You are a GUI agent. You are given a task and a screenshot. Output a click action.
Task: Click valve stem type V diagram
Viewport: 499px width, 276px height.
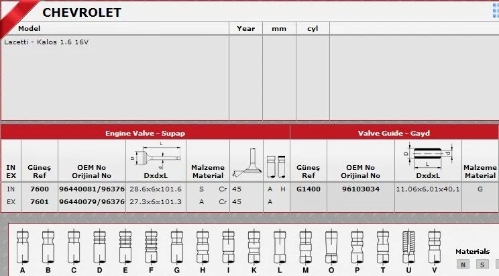(x=434, y=246)
